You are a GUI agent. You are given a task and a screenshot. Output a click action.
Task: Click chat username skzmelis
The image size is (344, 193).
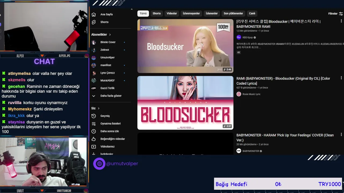[17, 80]
